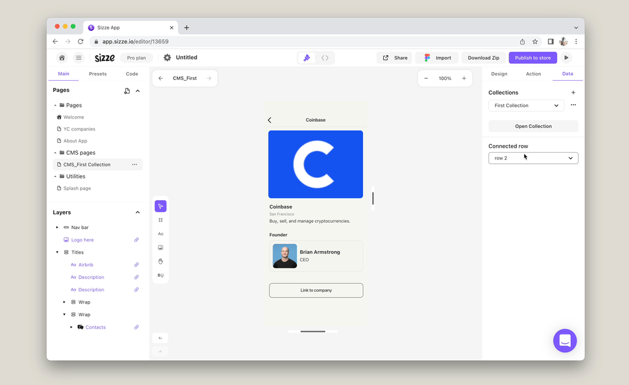
Task: Run preview with the play icon
Action: pyautogui.click(x=566, y=58)
